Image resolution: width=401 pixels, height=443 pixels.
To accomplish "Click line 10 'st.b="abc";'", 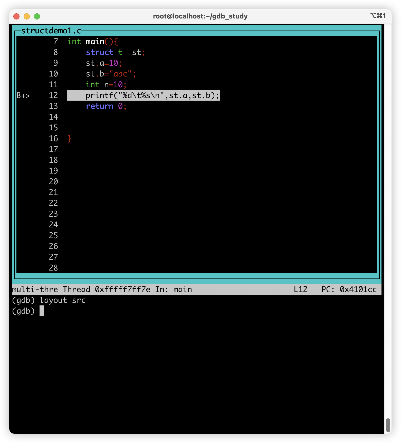I will point(111,74).
